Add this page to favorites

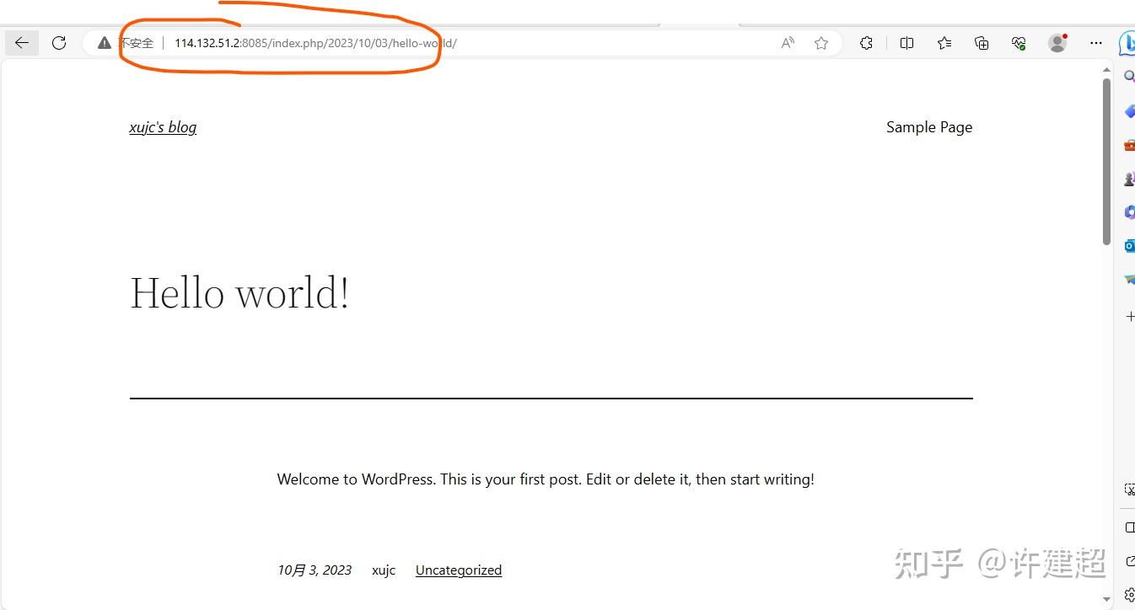(821, 43)
